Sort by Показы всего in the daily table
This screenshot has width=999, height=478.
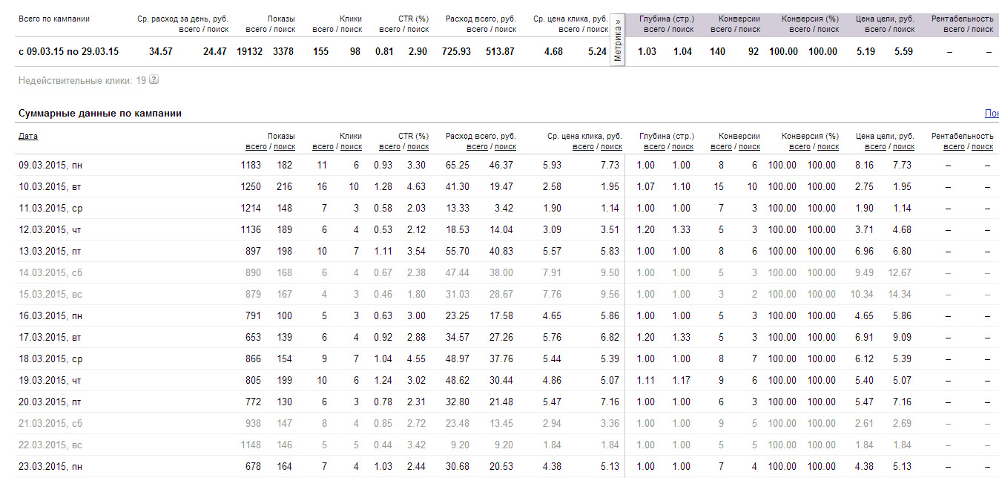(x=256, y=147)
